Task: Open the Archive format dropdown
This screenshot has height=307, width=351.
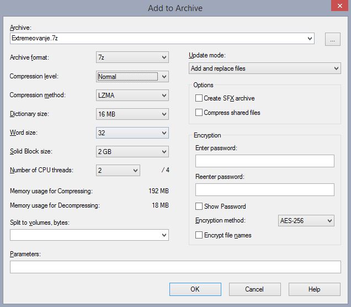Action: pos(132,57)
